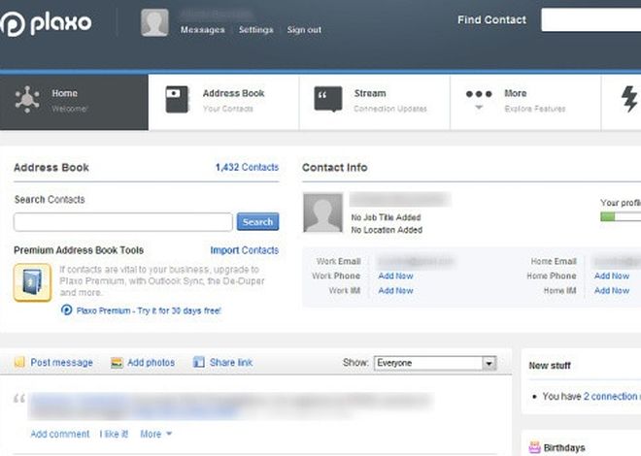Image resolution: width=641 pixels, height=456 pixels.
Task: Focus the Find Contact search box
Action: pyautogui.click(x=591, y=19)
